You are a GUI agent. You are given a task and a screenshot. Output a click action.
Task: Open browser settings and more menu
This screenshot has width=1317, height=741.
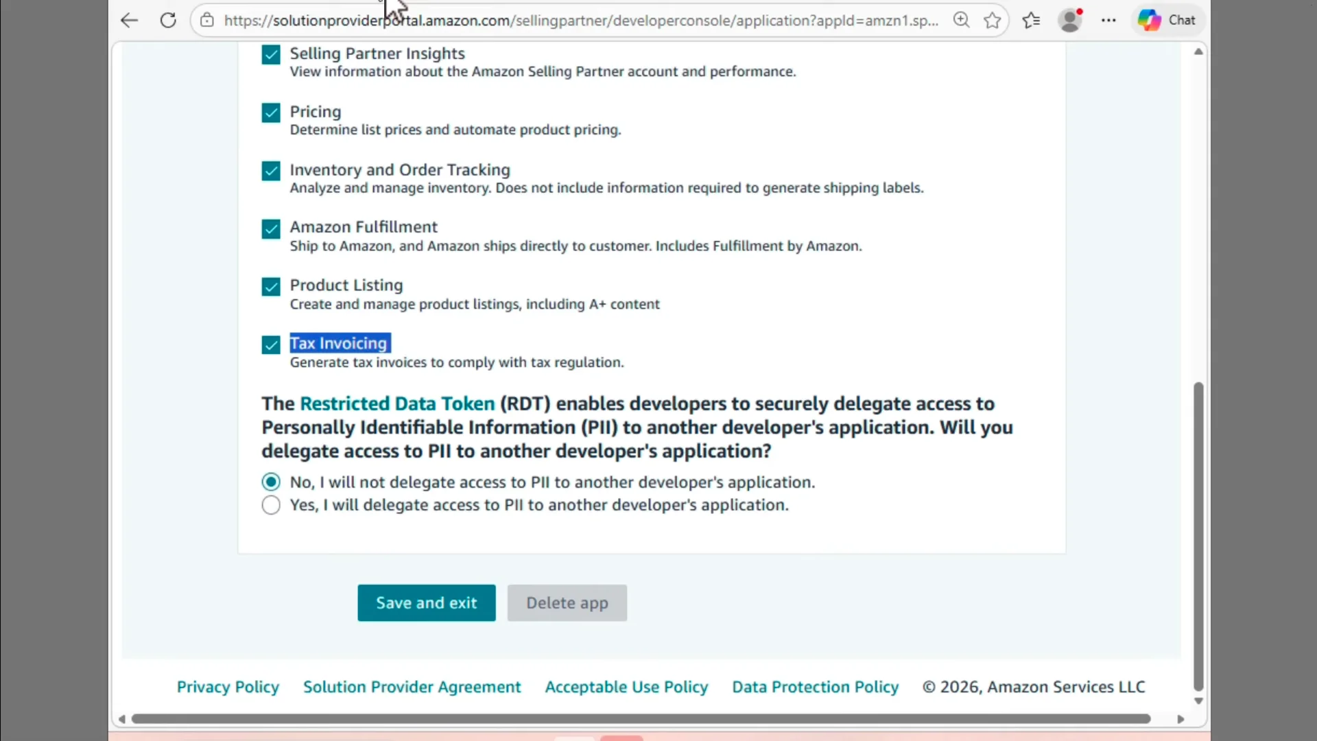tap(1108, 21)
